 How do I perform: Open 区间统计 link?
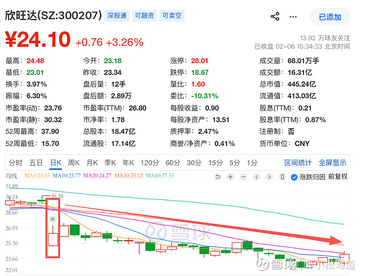pos(298,163)
